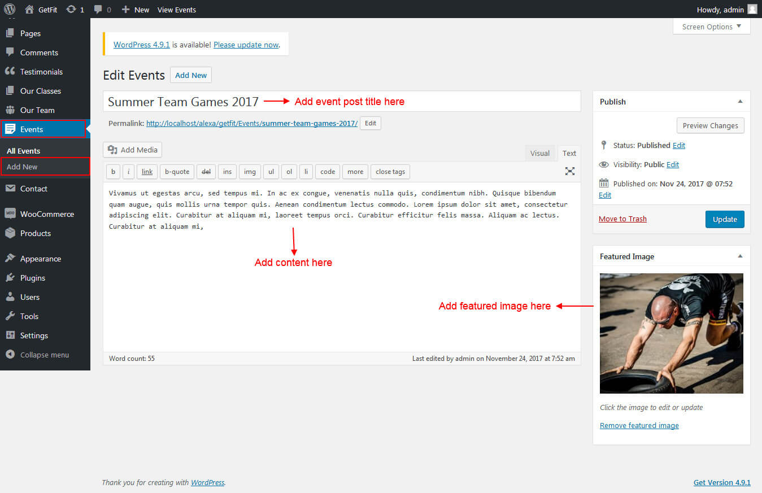
Task: Click the Appearance brush icon
Action: tap(10, 259)
